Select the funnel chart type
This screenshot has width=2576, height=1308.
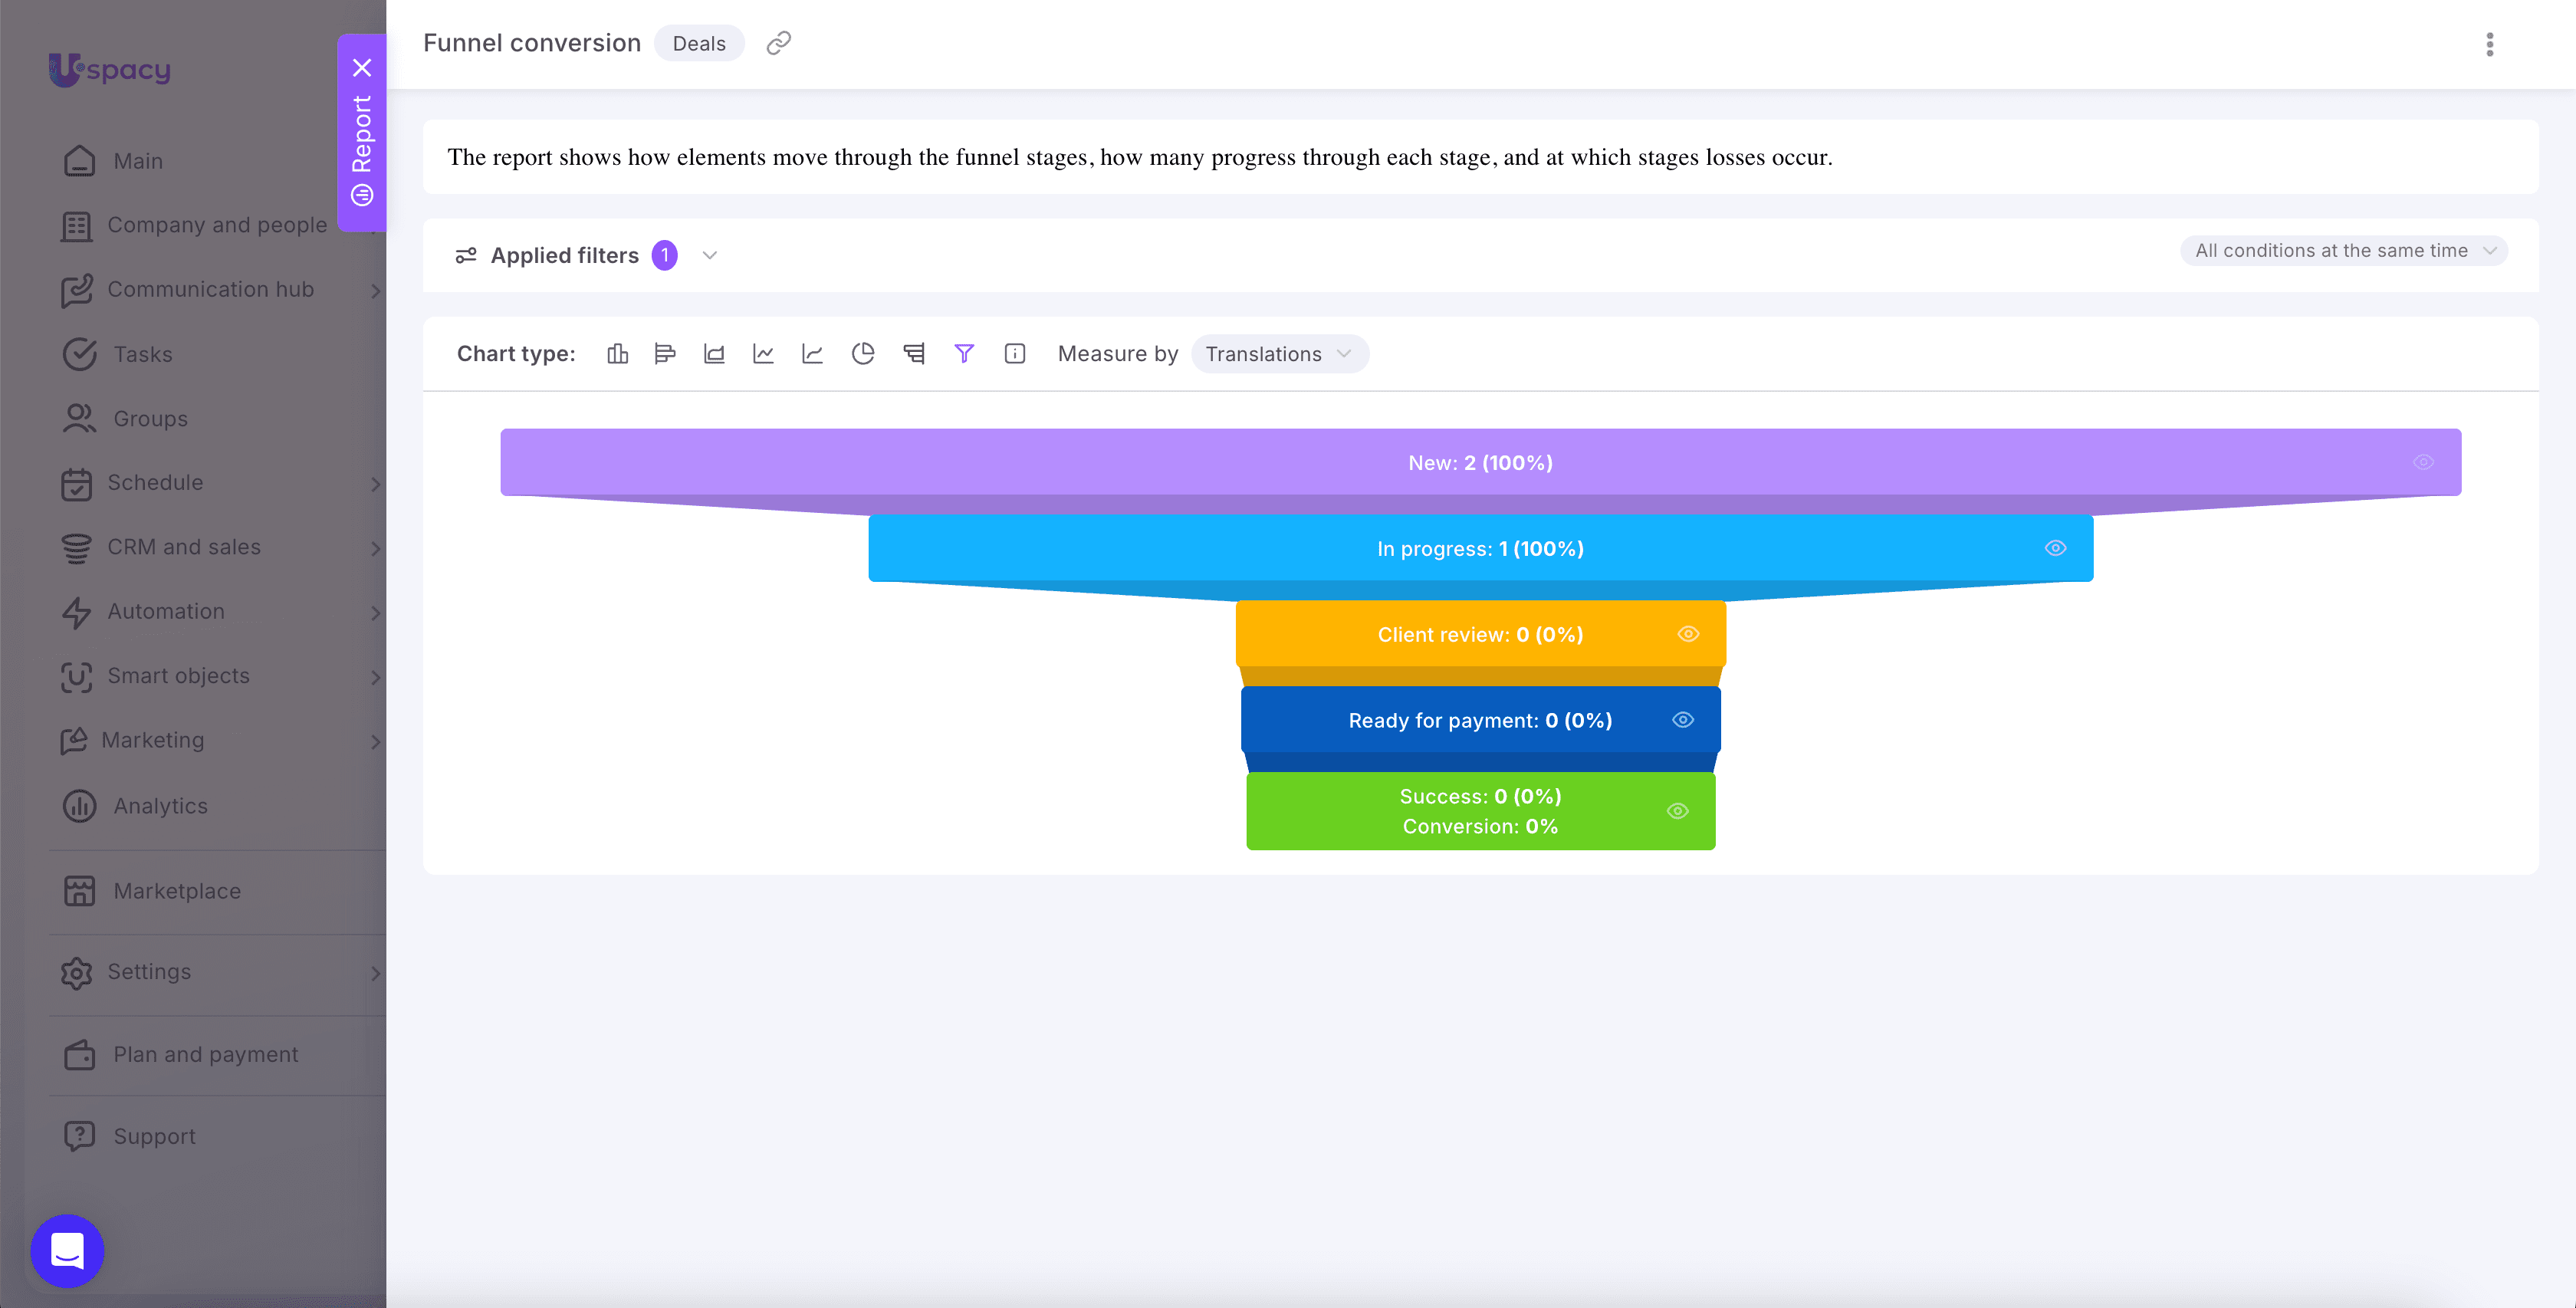[964, 354]
